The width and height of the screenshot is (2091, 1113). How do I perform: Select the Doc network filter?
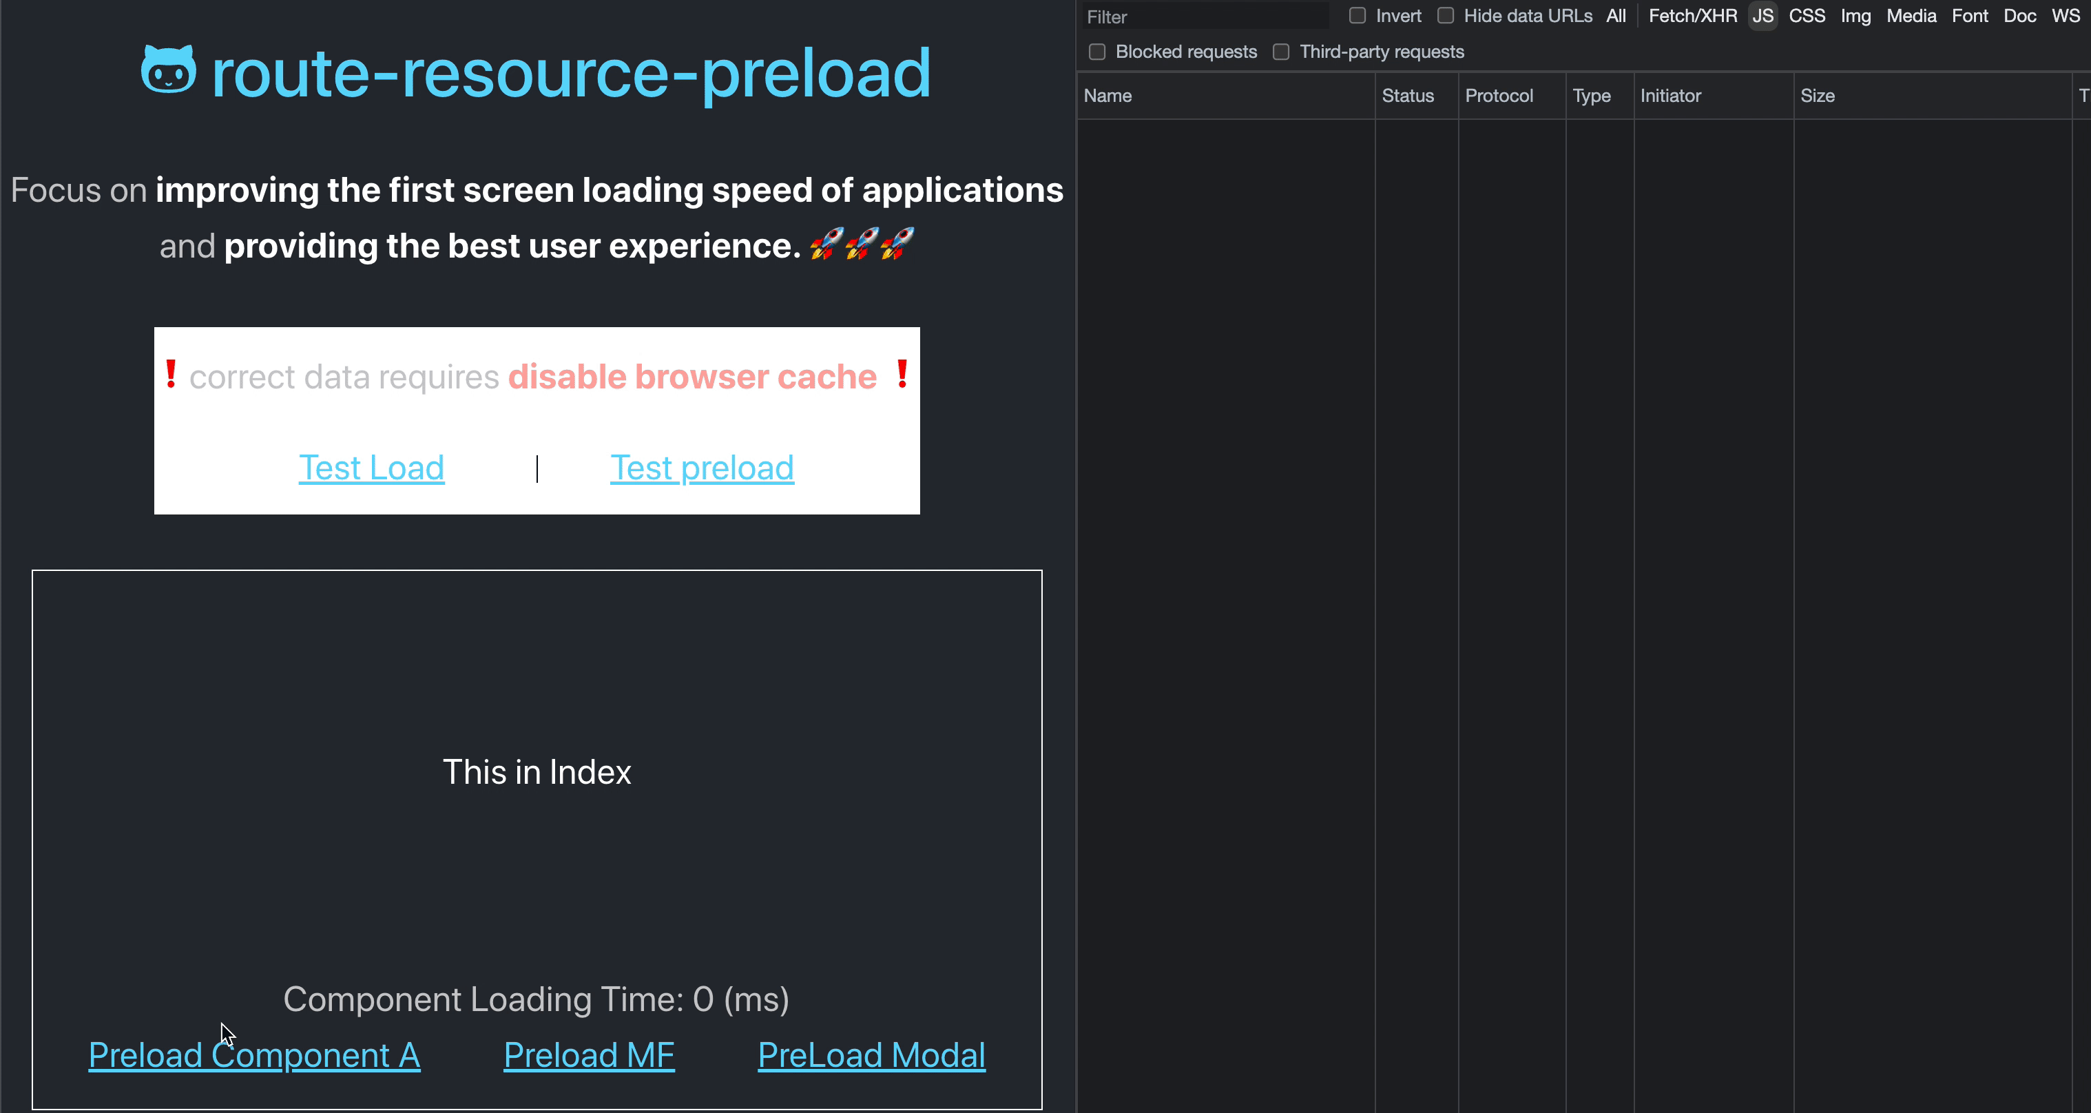coord(2018,15)
